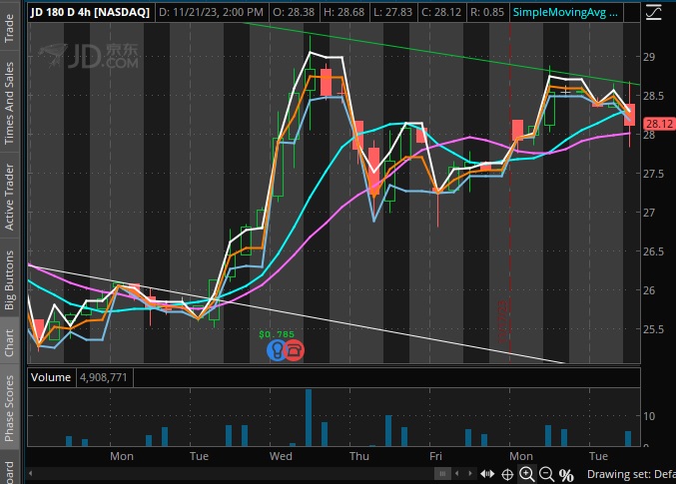Open the Times And Sales side tab
The width and height of the screenshot is (676, 484).
pyautogui.click(x=11, y=102)
